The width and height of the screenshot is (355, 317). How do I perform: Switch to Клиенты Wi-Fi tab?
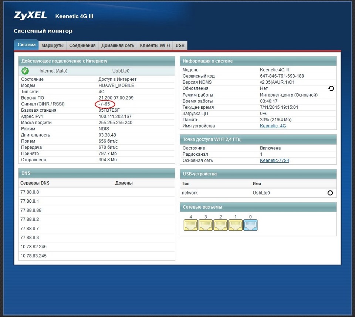pos(155,45)
